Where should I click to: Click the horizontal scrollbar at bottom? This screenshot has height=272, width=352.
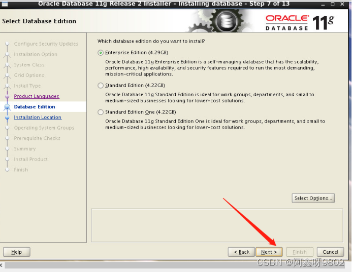pyautogui.click(x=175, y=265)
